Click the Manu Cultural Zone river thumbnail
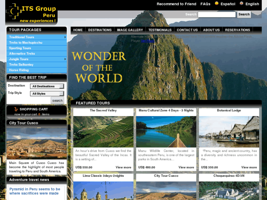The height and width of the screenshot is (200, 267). coord(166,132)
